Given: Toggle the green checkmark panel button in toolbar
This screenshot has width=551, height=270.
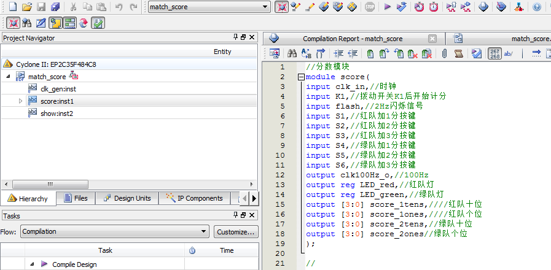Looking at the screenshot, I should tap(98, 23).
